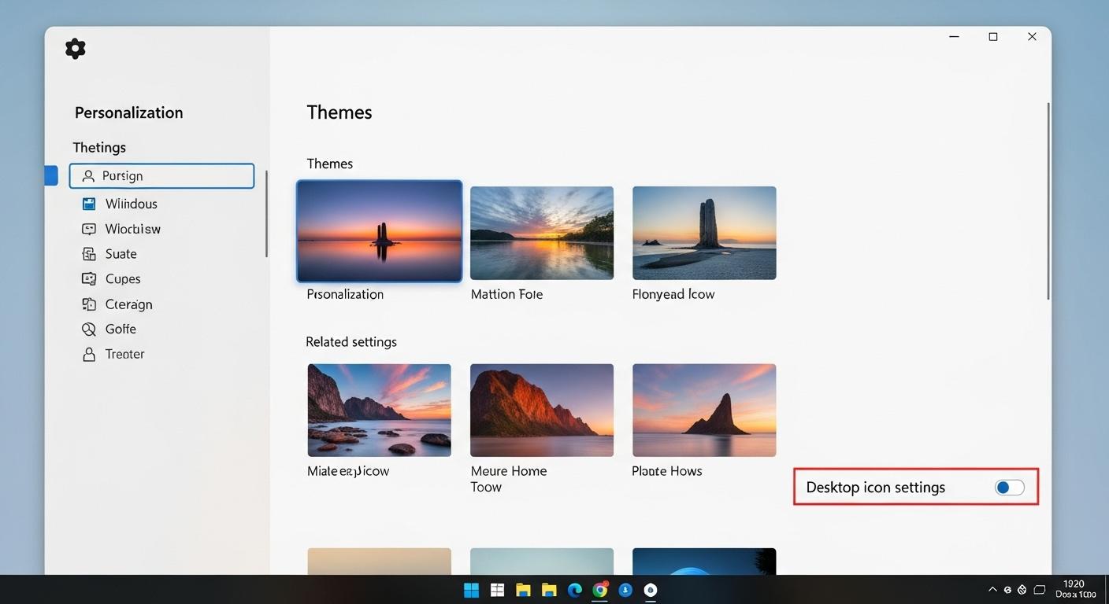Expand hidden icons in the system tray

click(x=992, y=589)
